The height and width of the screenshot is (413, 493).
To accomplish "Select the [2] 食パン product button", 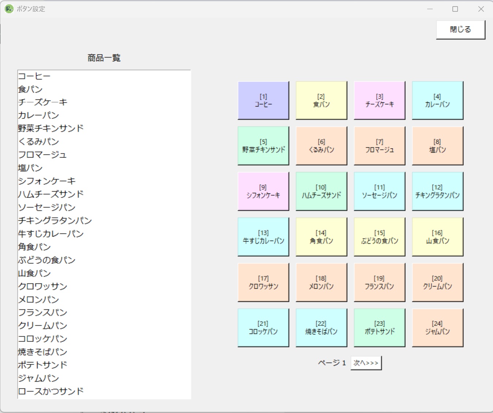I will point(321,100).
